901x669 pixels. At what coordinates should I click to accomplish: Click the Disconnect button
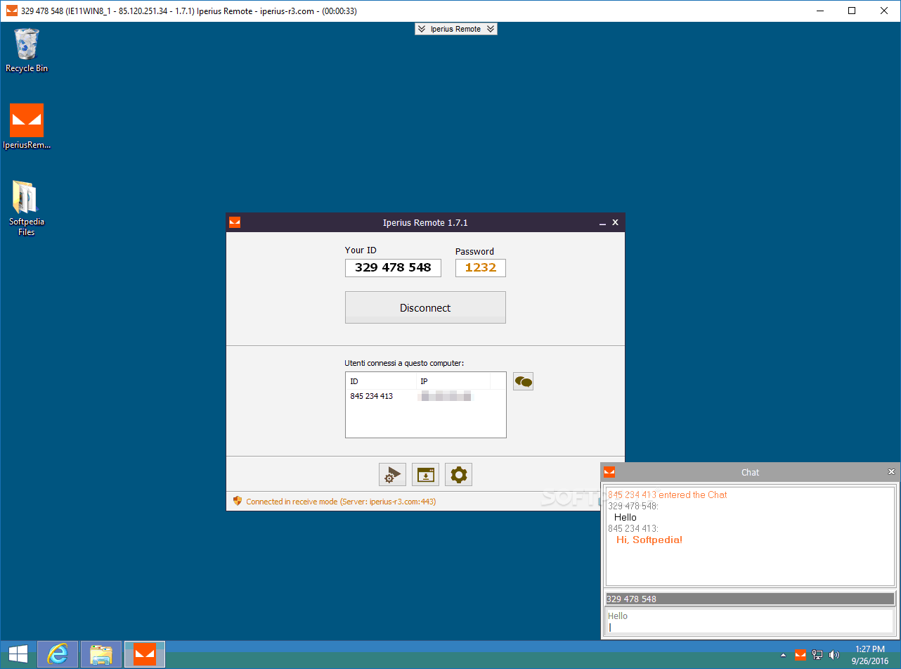(x=425, y=307)
